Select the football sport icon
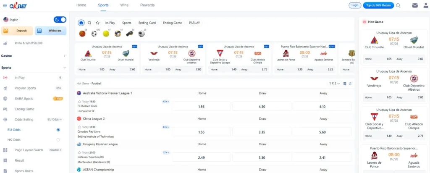Image resolution: width=430 pixels, height=173 pixels. [x=94, y=34]
